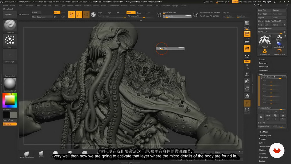Click the Zoom3D icon

(247, 88)
